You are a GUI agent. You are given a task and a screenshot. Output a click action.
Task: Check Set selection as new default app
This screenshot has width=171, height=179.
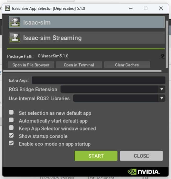[x=11, y=112]
